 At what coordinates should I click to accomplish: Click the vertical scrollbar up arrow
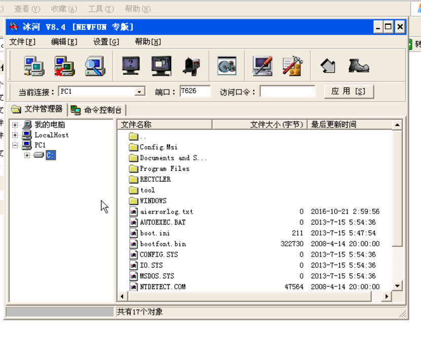[x=397, y=125]
